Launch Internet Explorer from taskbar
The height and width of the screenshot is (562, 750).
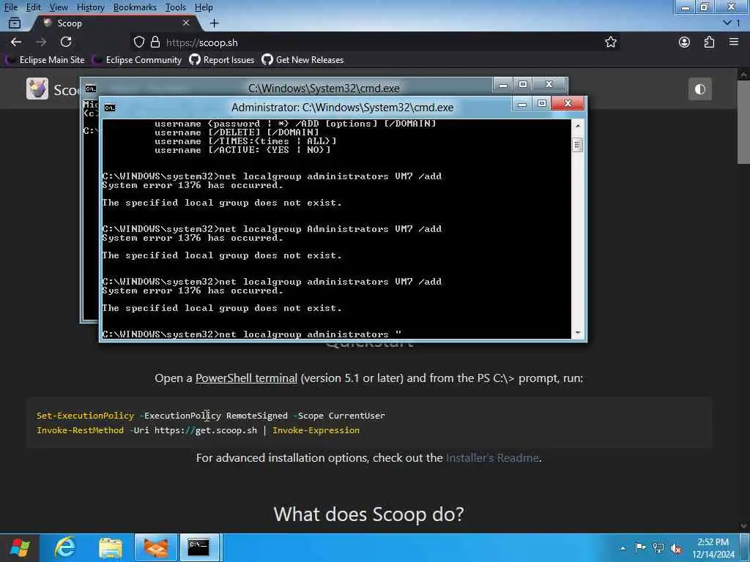tap(64, 547)
